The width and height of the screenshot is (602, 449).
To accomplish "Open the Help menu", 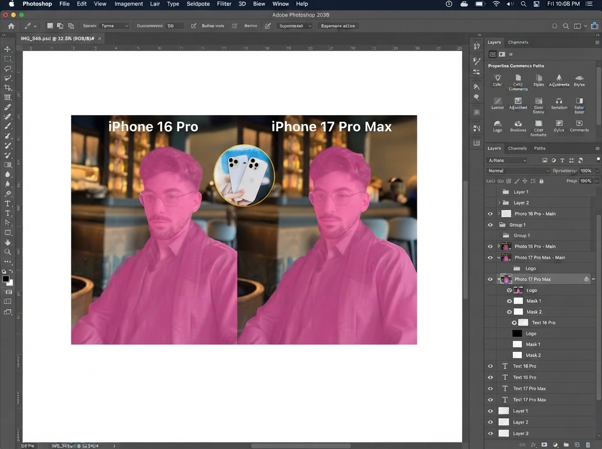I will tap(302, 4).
